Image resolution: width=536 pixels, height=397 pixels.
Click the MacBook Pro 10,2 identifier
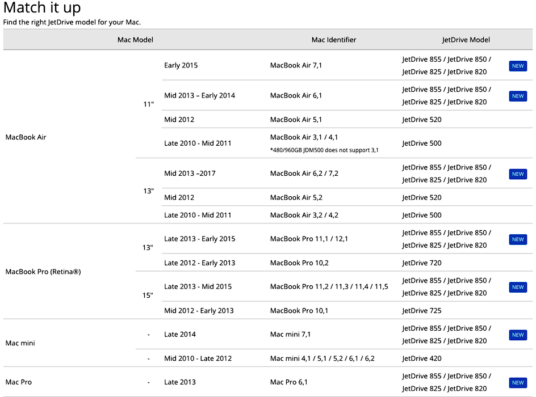(x=299, y=263)
